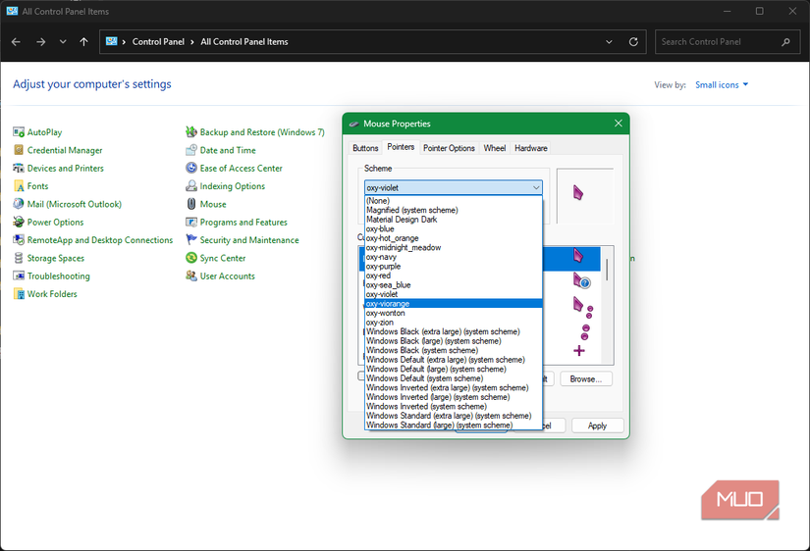Click the Apply button

click(597, 426)
